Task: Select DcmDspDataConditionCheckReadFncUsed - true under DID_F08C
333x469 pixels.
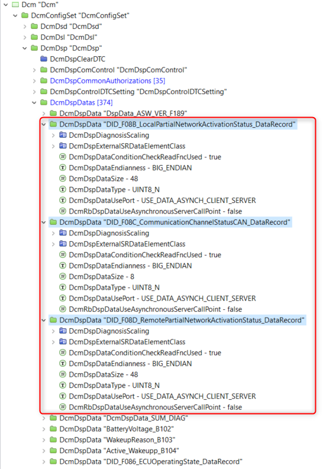Action: 145,255
